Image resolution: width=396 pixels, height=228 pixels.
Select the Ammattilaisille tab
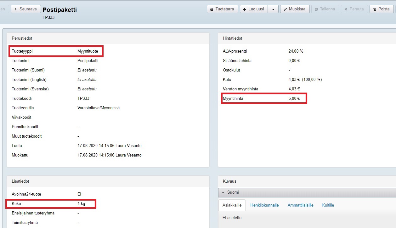click(x=300, y=205)
